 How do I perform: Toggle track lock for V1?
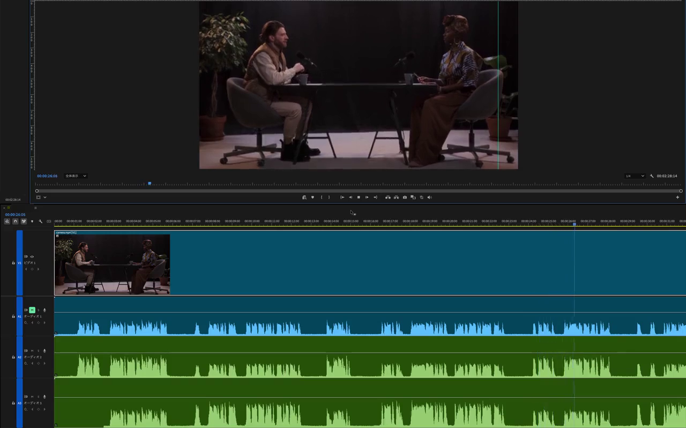pyautogui.click(x=13, y=263)
